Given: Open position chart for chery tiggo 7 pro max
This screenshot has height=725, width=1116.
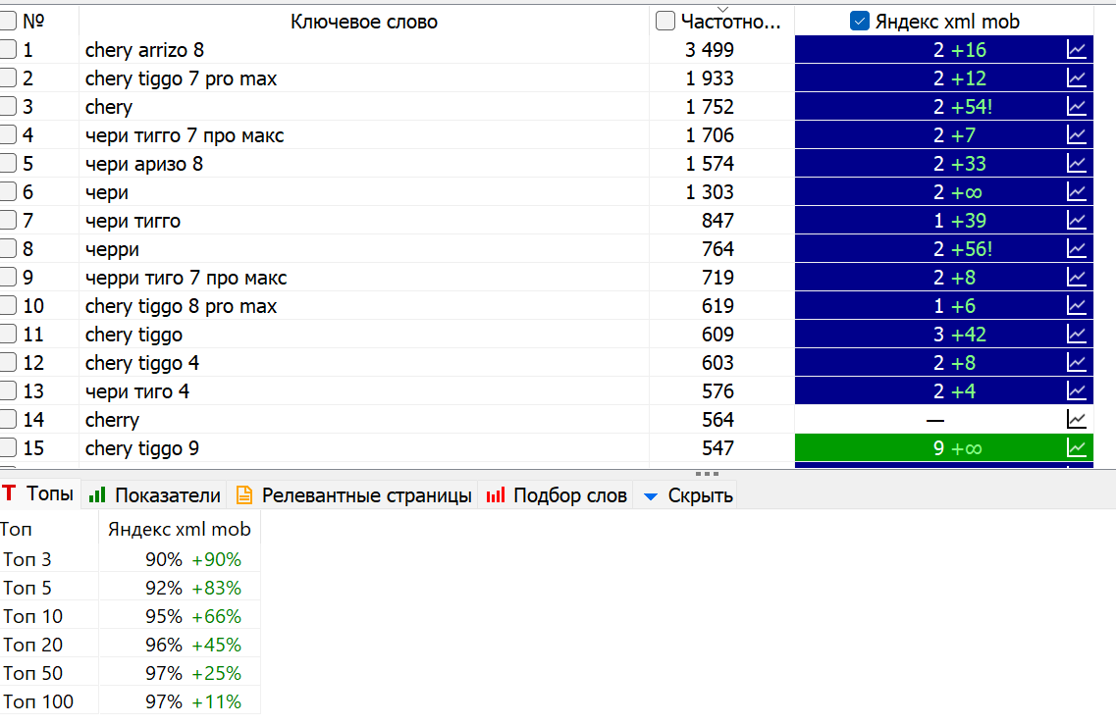Looking at the screenshot, I should [1076, 78].
